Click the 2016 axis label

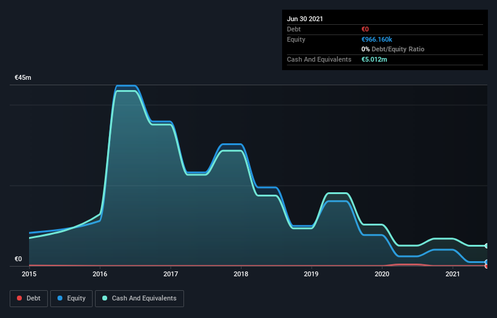100,274
